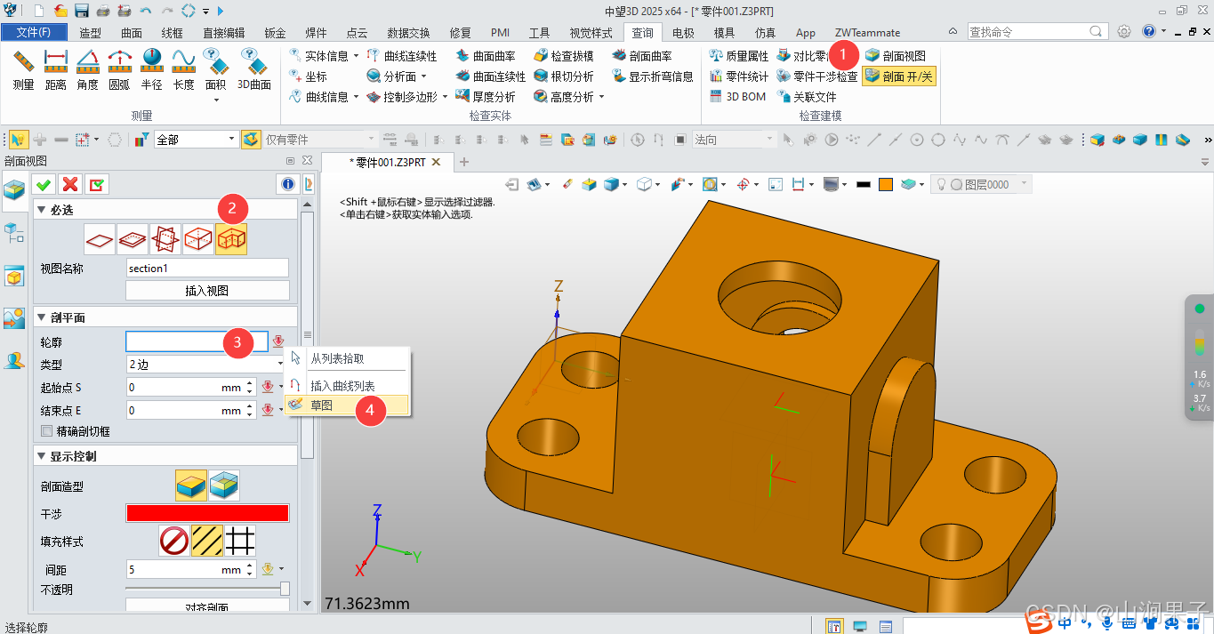Image resolution: width=1214 pixels, height=634 pixels.
Task: Choose 草图 from context menu
Action: coord(347,405)
